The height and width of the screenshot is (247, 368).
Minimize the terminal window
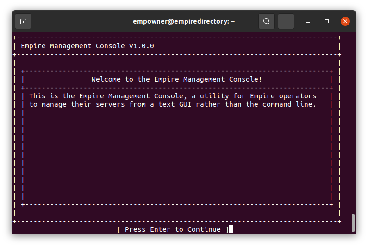tap(308, 22)
